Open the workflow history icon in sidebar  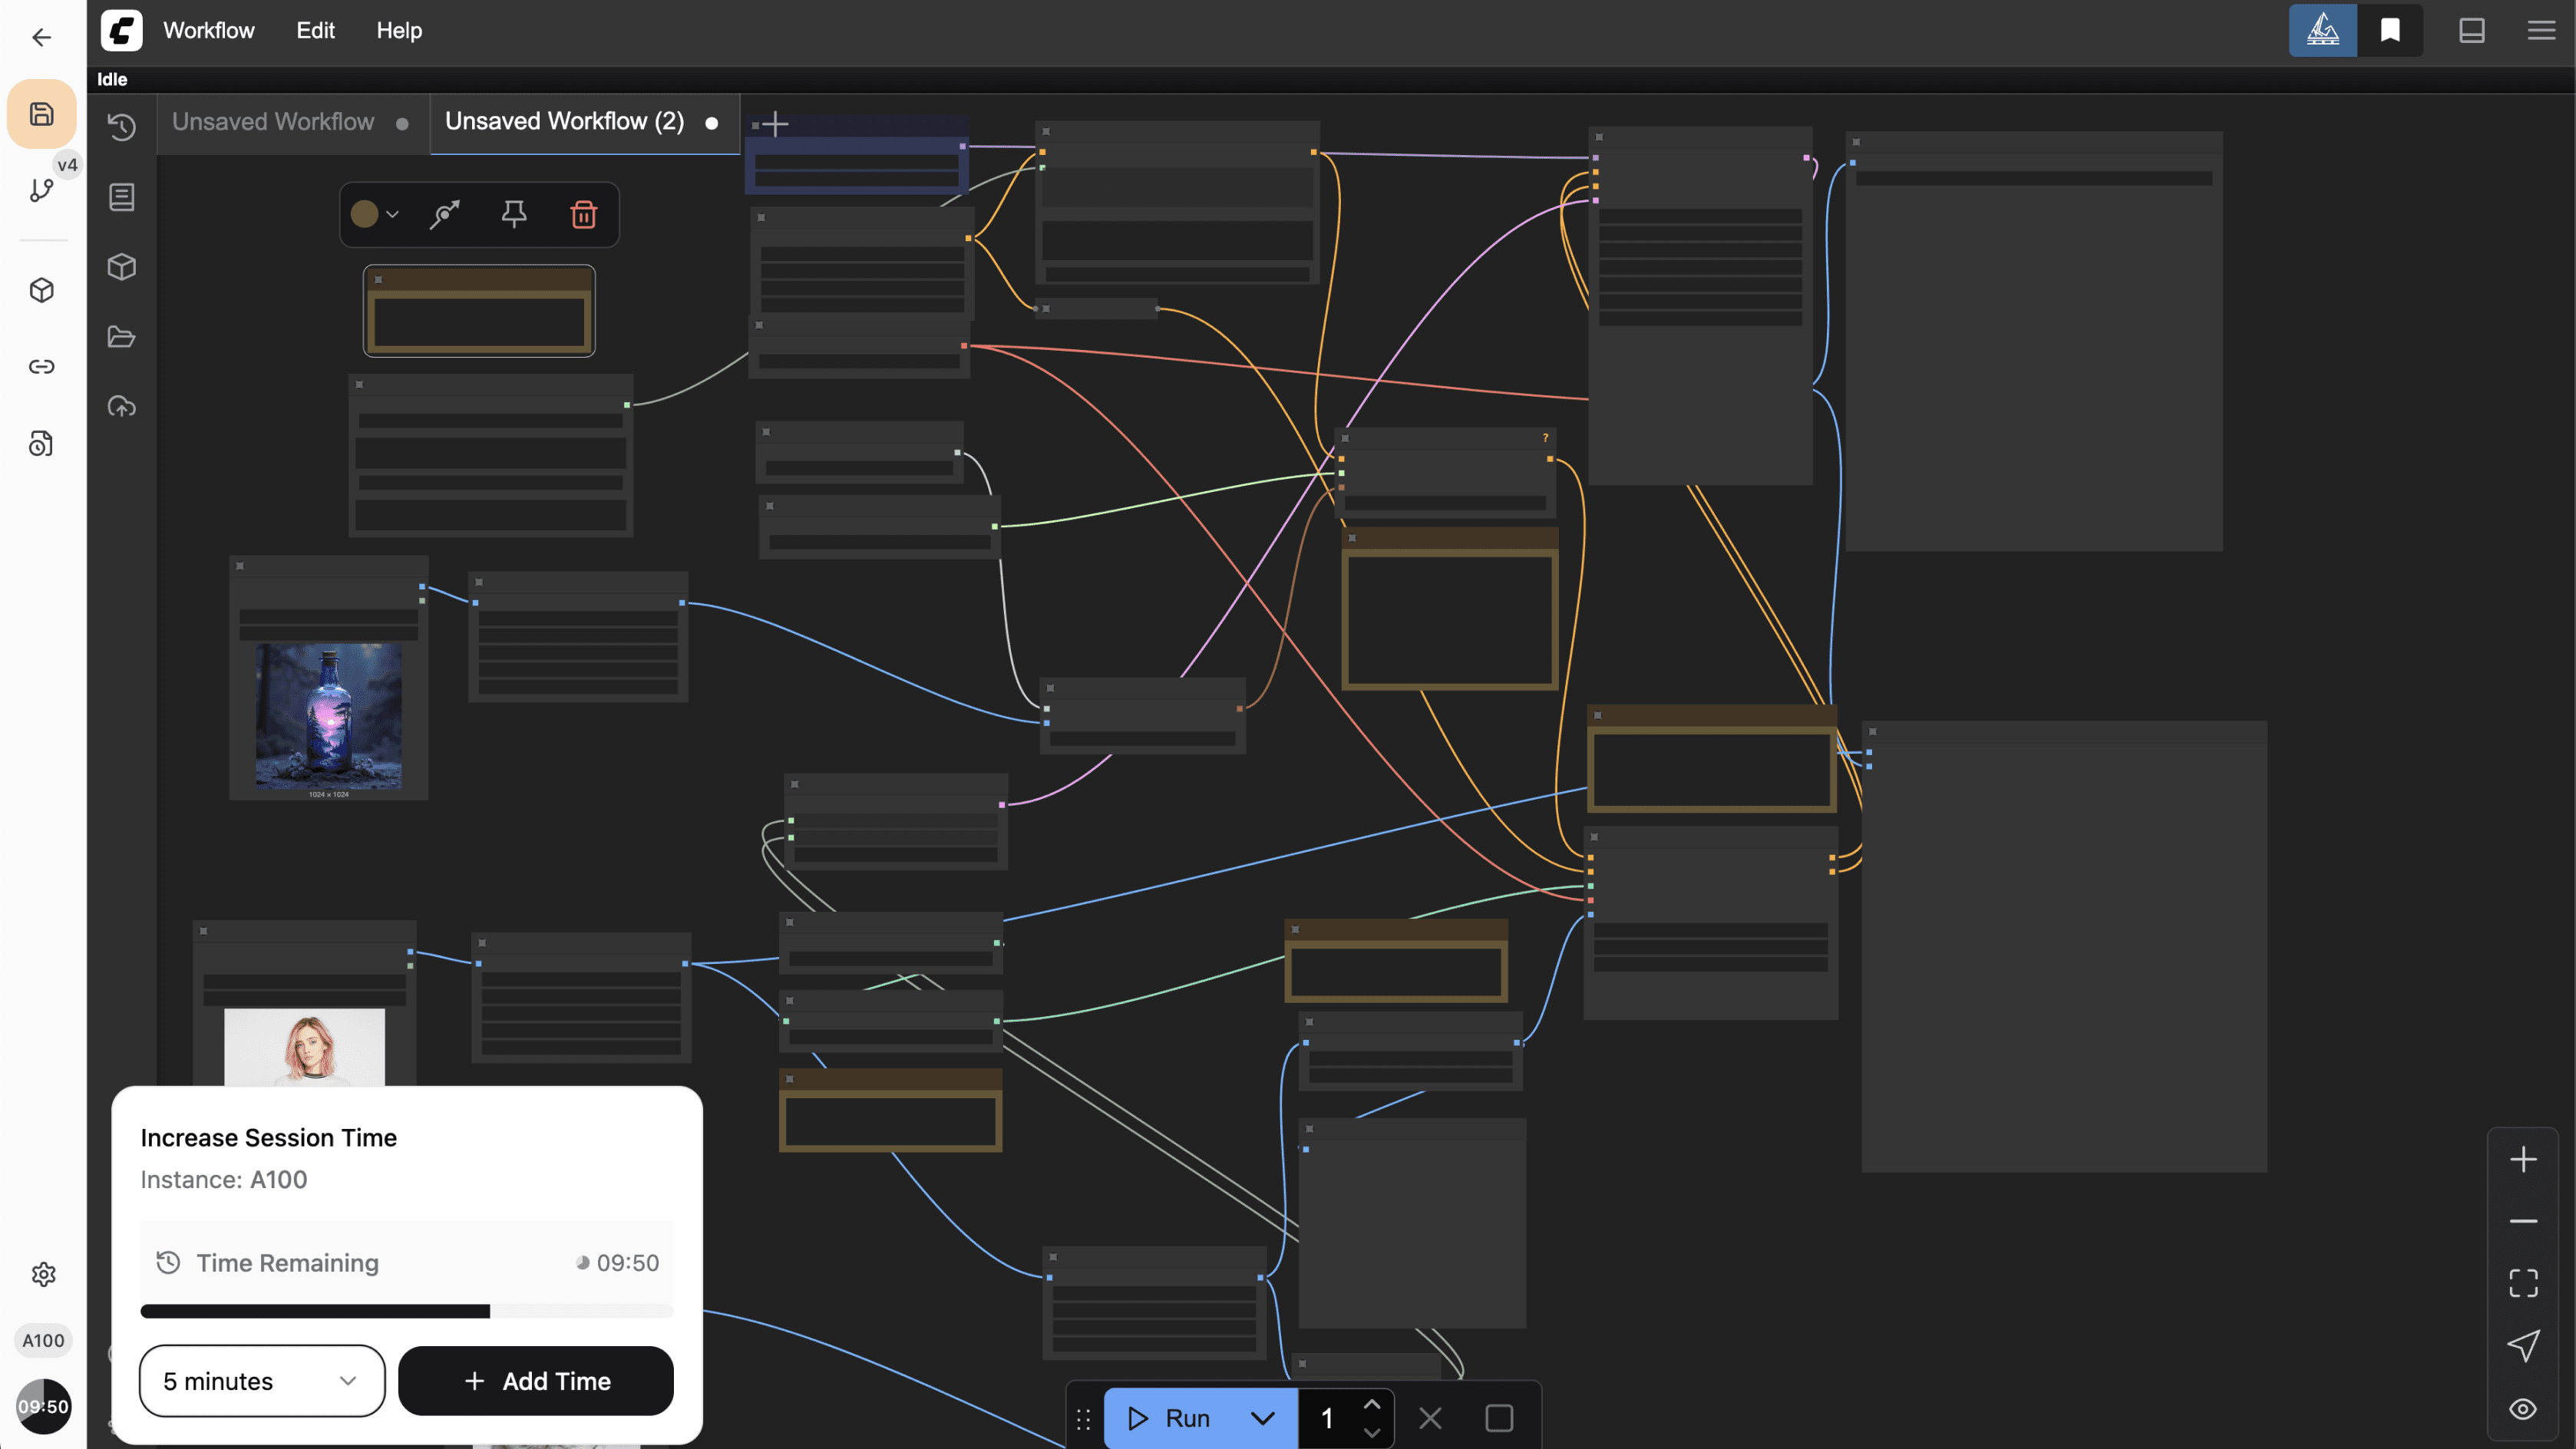coord(122,127)
